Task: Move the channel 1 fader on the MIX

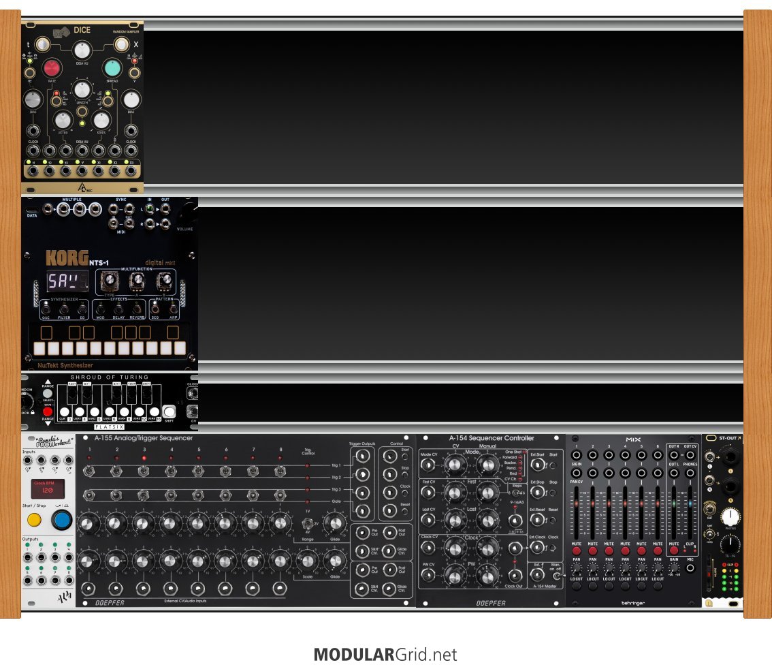Action: (576, 504)
